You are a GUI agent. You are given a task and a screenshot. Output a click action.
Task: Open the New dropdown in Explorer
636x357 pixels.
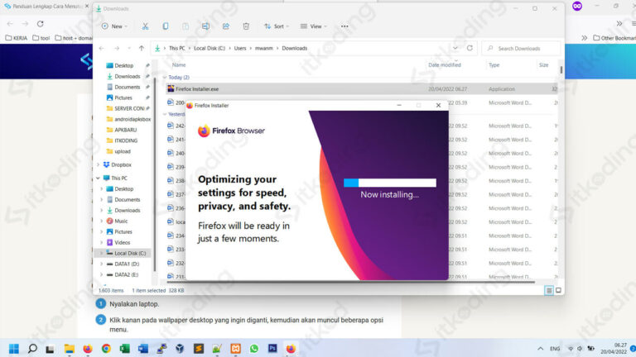click(114, 26)
